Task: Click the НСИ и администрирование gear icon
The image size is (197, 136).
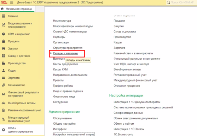Action: (4, 130)
